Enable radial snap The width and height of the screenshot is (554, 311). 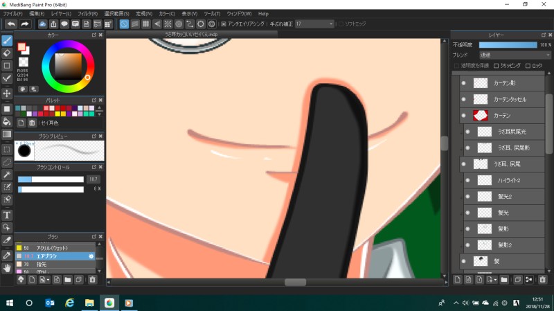click(168, 24)
